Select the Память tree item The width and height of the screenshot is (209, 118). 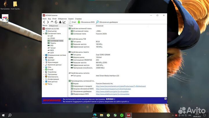[x=52, y=43]
